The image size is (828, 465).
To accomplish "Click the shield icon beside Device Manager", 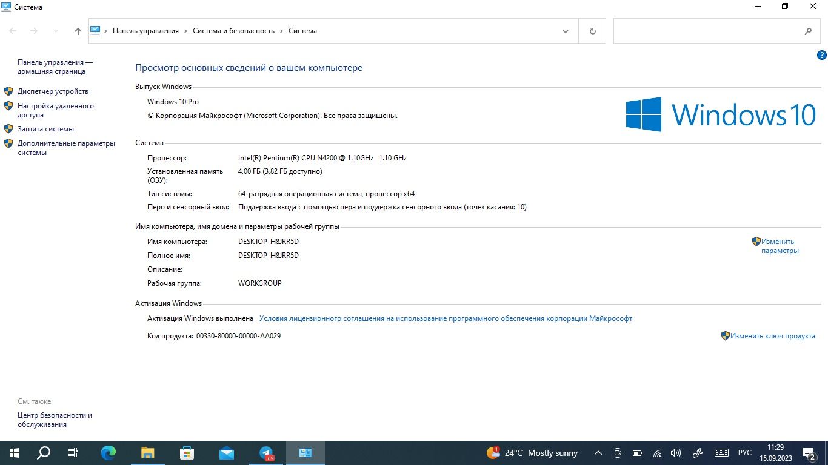I will pos(8,91).
